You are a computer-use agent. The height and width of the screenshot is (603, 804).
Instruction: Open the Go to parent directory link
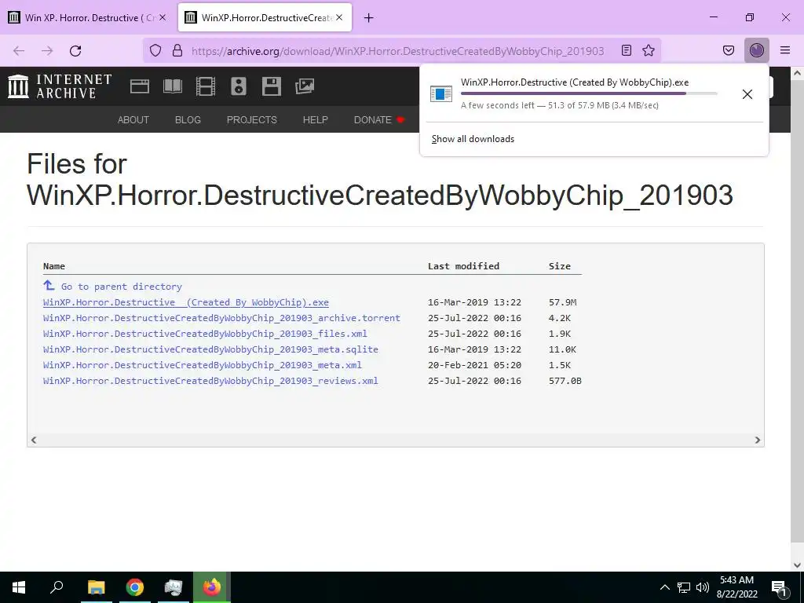coord(122,287)
